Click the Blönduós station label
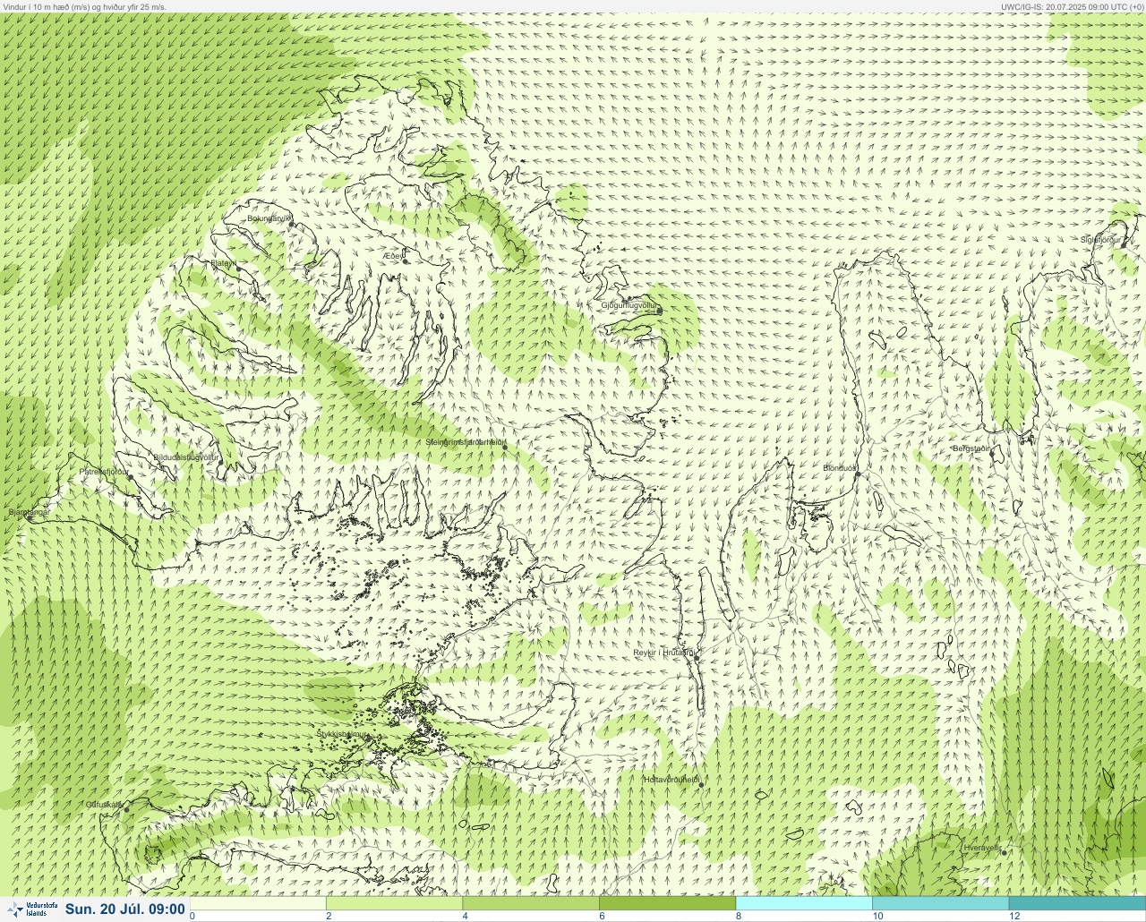Image resolution: width=1146 pixels, height=922 pixels. (840, 468)
